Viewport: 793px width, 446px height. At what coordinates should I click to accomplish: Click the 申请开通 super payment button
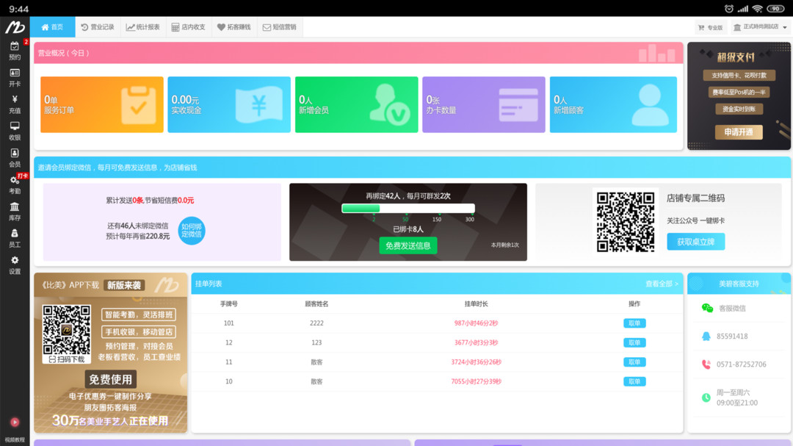(x=739, y=132)
